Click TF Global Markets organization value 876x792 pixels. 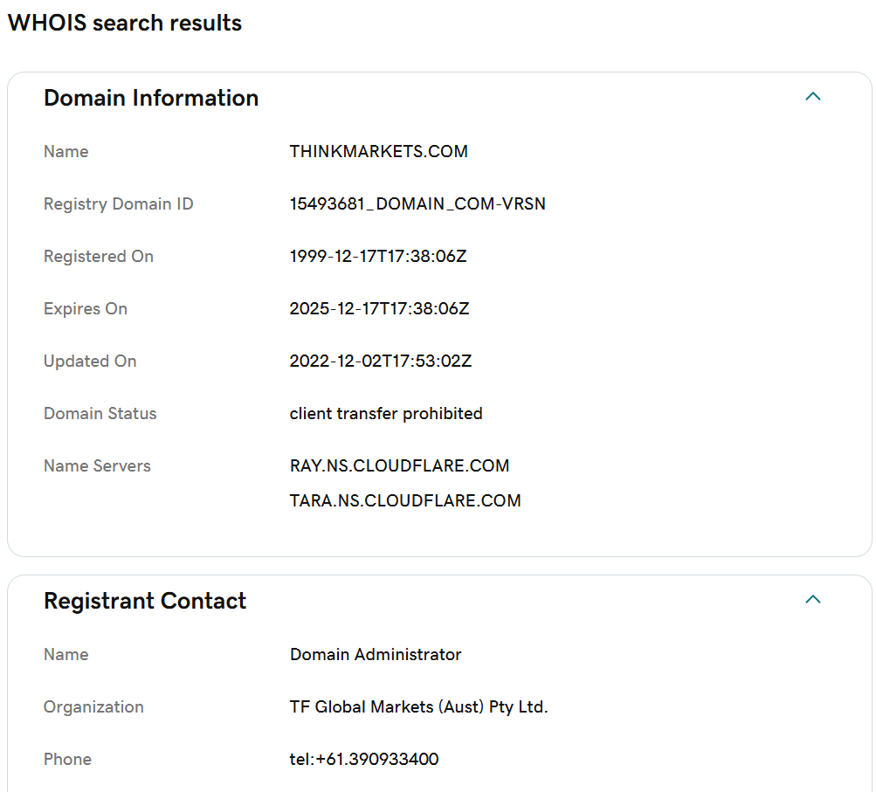(x=418, y=707)
